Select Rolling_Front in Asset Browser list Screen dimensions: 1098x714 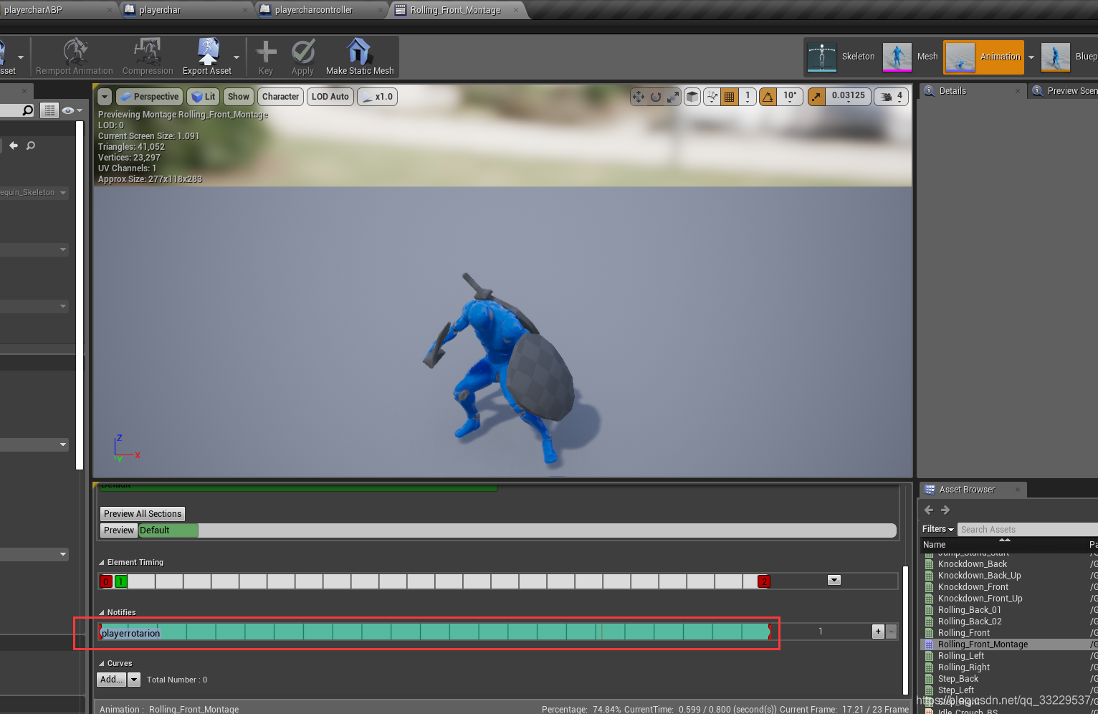point(963,633)
